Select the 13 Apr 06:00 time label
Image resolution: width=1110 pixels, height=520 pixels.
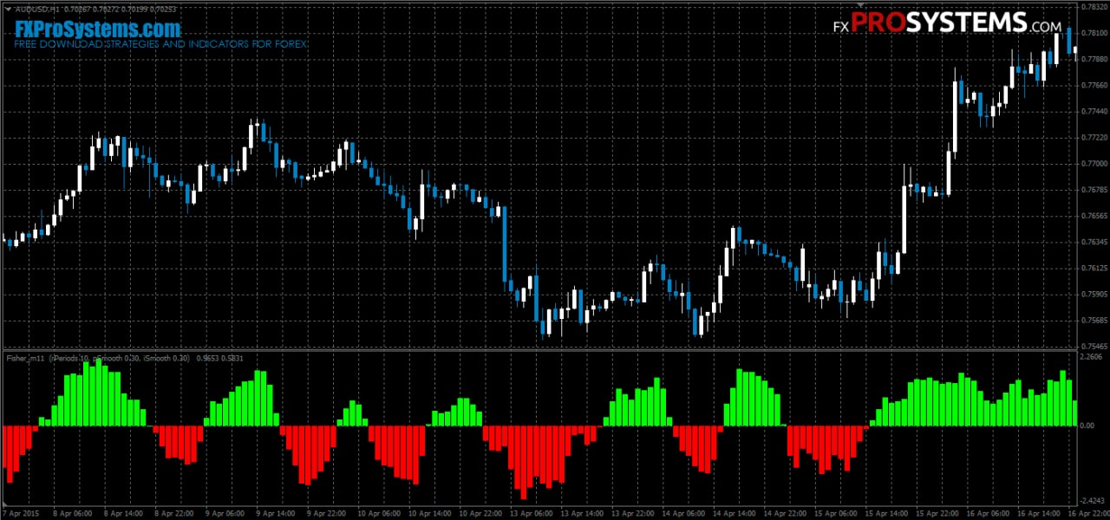pos(532,513)
